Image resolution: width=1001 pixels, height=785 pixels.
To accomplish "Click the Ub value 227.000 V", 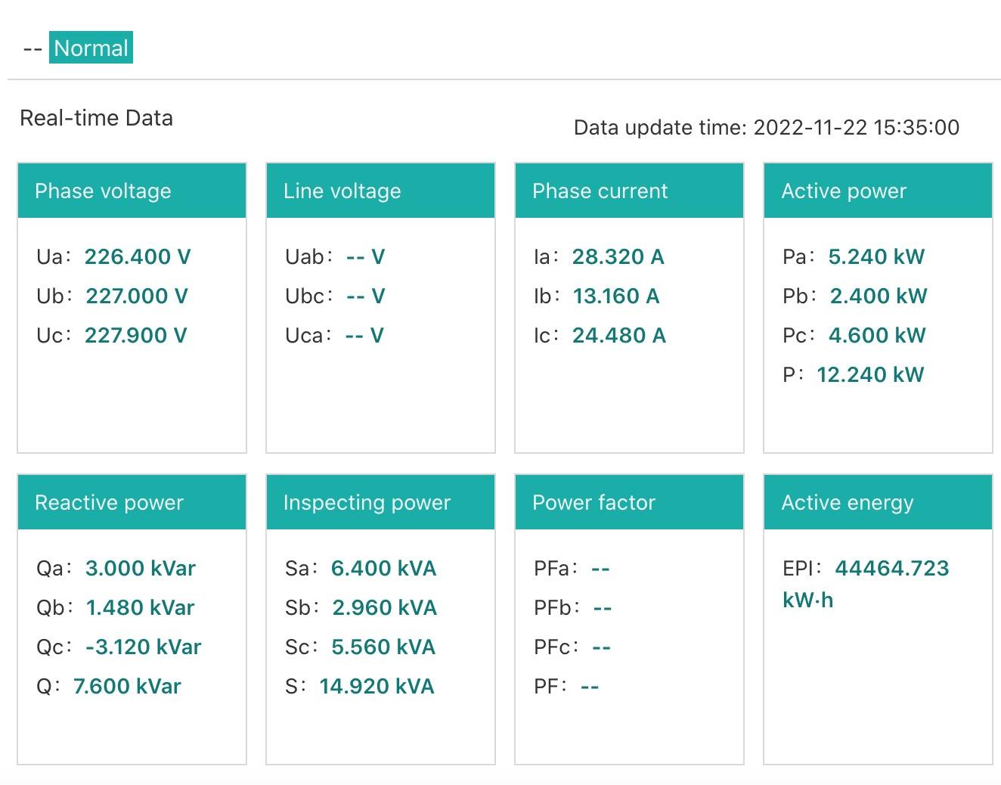I will [x=137, y=296].
